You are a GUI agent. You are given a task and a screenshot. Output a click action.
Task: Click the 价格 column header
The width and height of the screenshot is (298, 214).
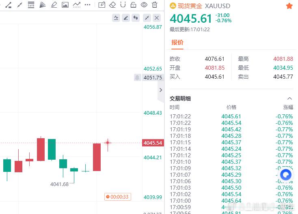coord(231,107)
